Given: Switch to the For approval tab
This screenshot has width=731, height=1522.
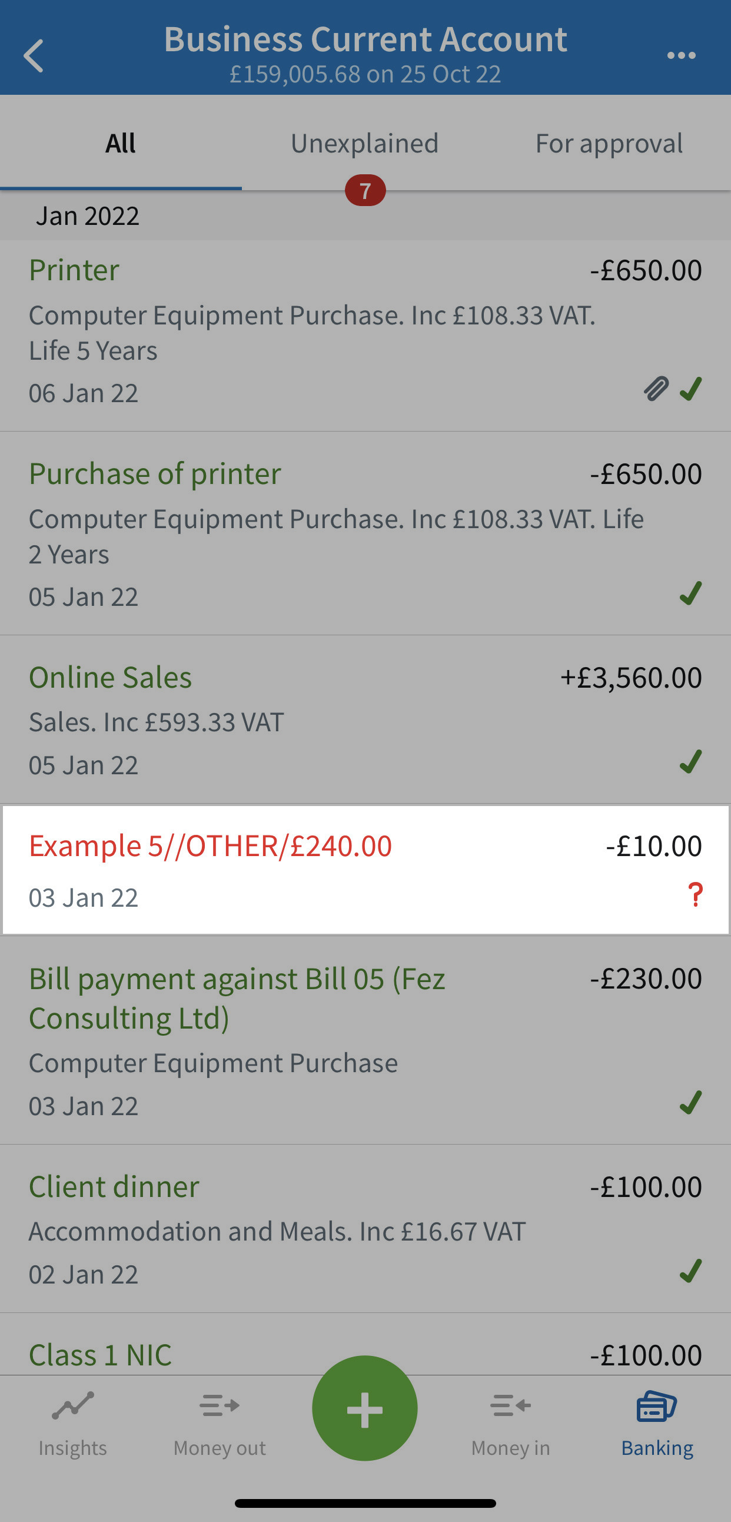Looking at the screenshot, I should click(x=609, y=143).
